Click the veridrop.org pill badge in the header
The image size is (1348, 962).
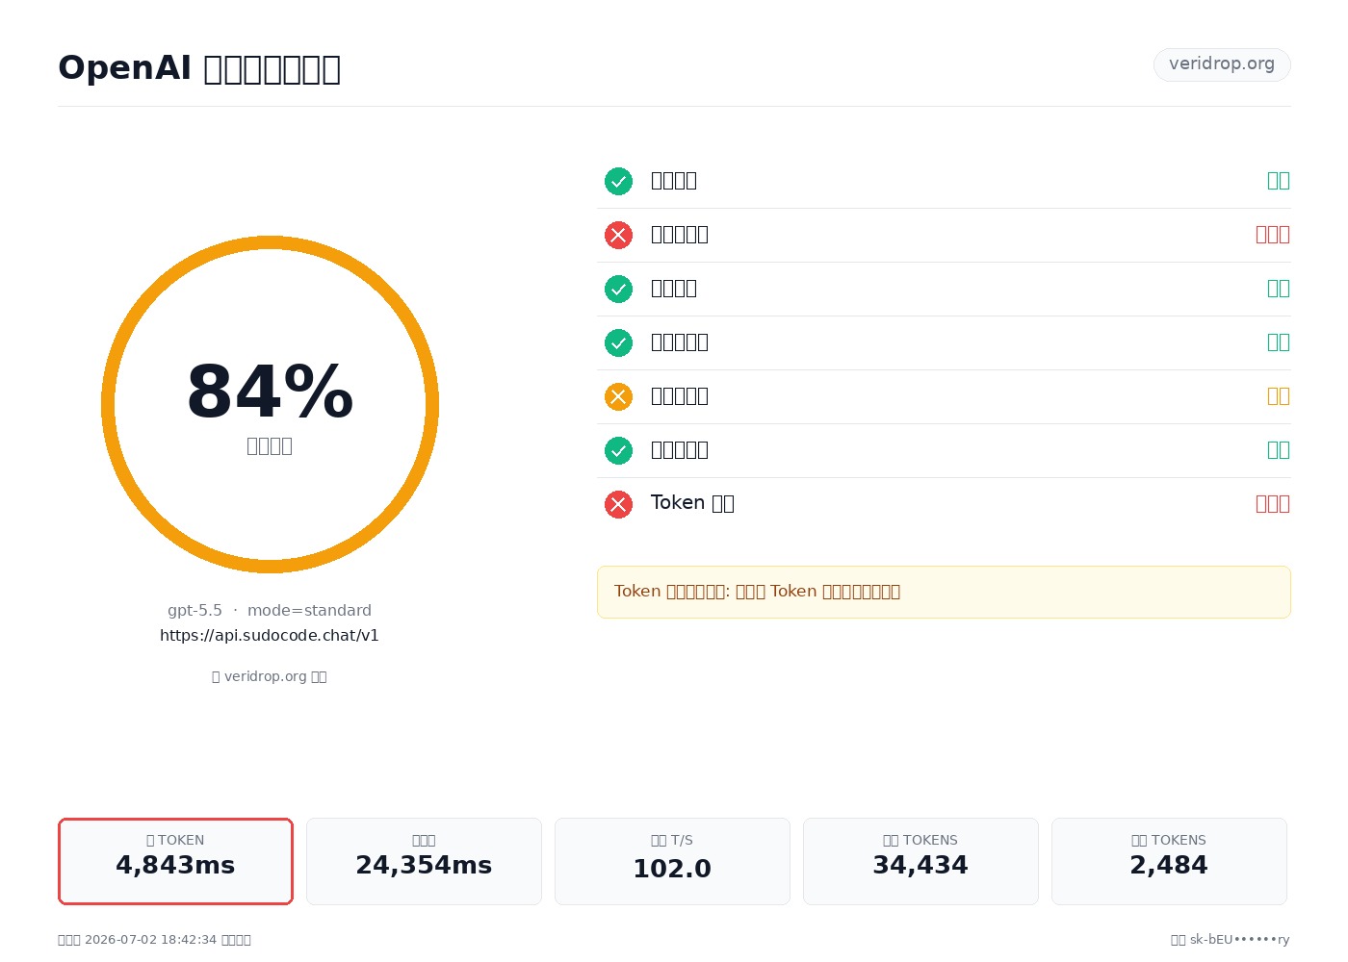click(x=1222, y=64)
